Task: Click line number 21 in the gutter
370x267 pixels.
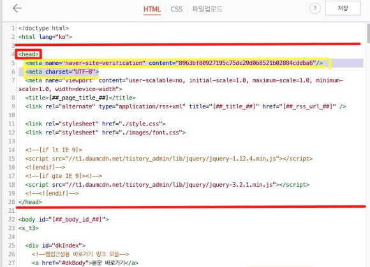Action: (x=11, y=211)
